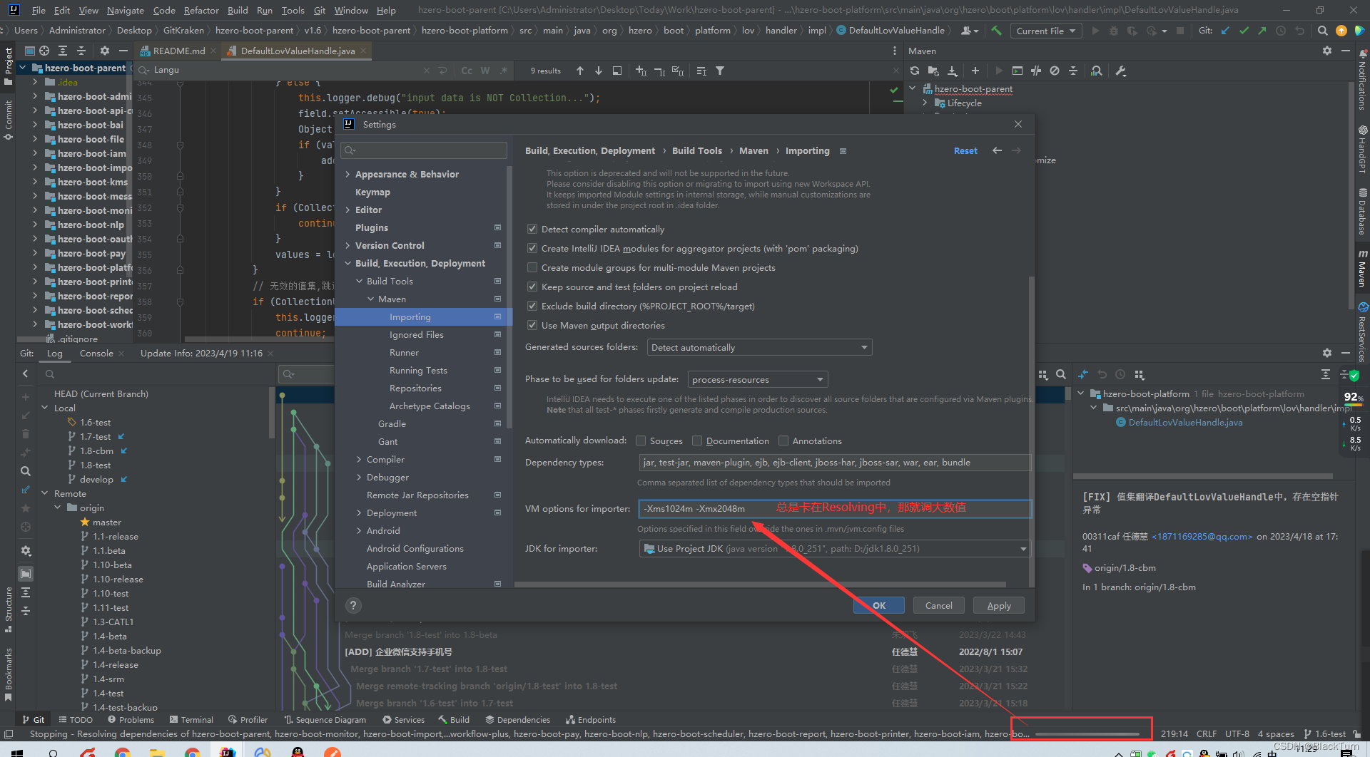Click previous occurrence up arrow in find bar
The image size is (1370, 757).
[x=580, y=71]
